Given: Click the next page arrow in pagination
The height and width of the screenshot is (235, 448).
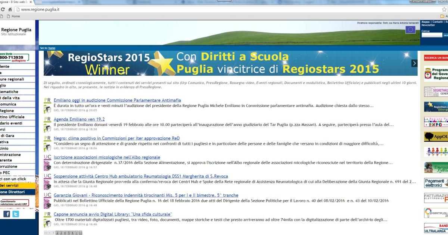Looking at the screenshot, I should 77,233.
